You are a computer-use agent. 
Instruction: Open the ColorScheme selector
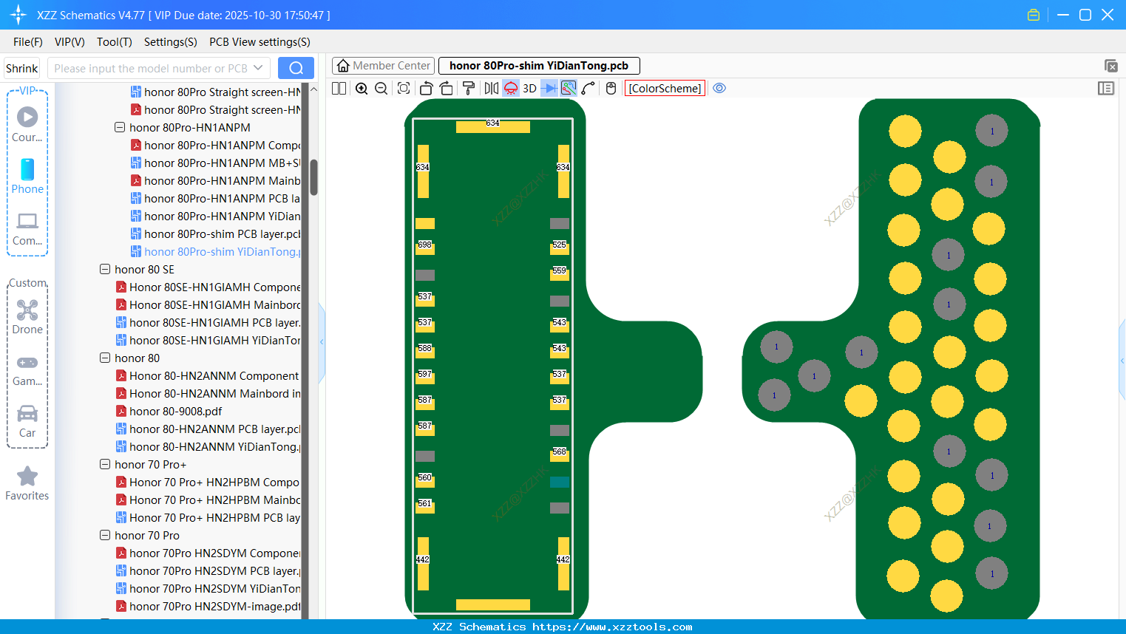[x=665, y=88]
